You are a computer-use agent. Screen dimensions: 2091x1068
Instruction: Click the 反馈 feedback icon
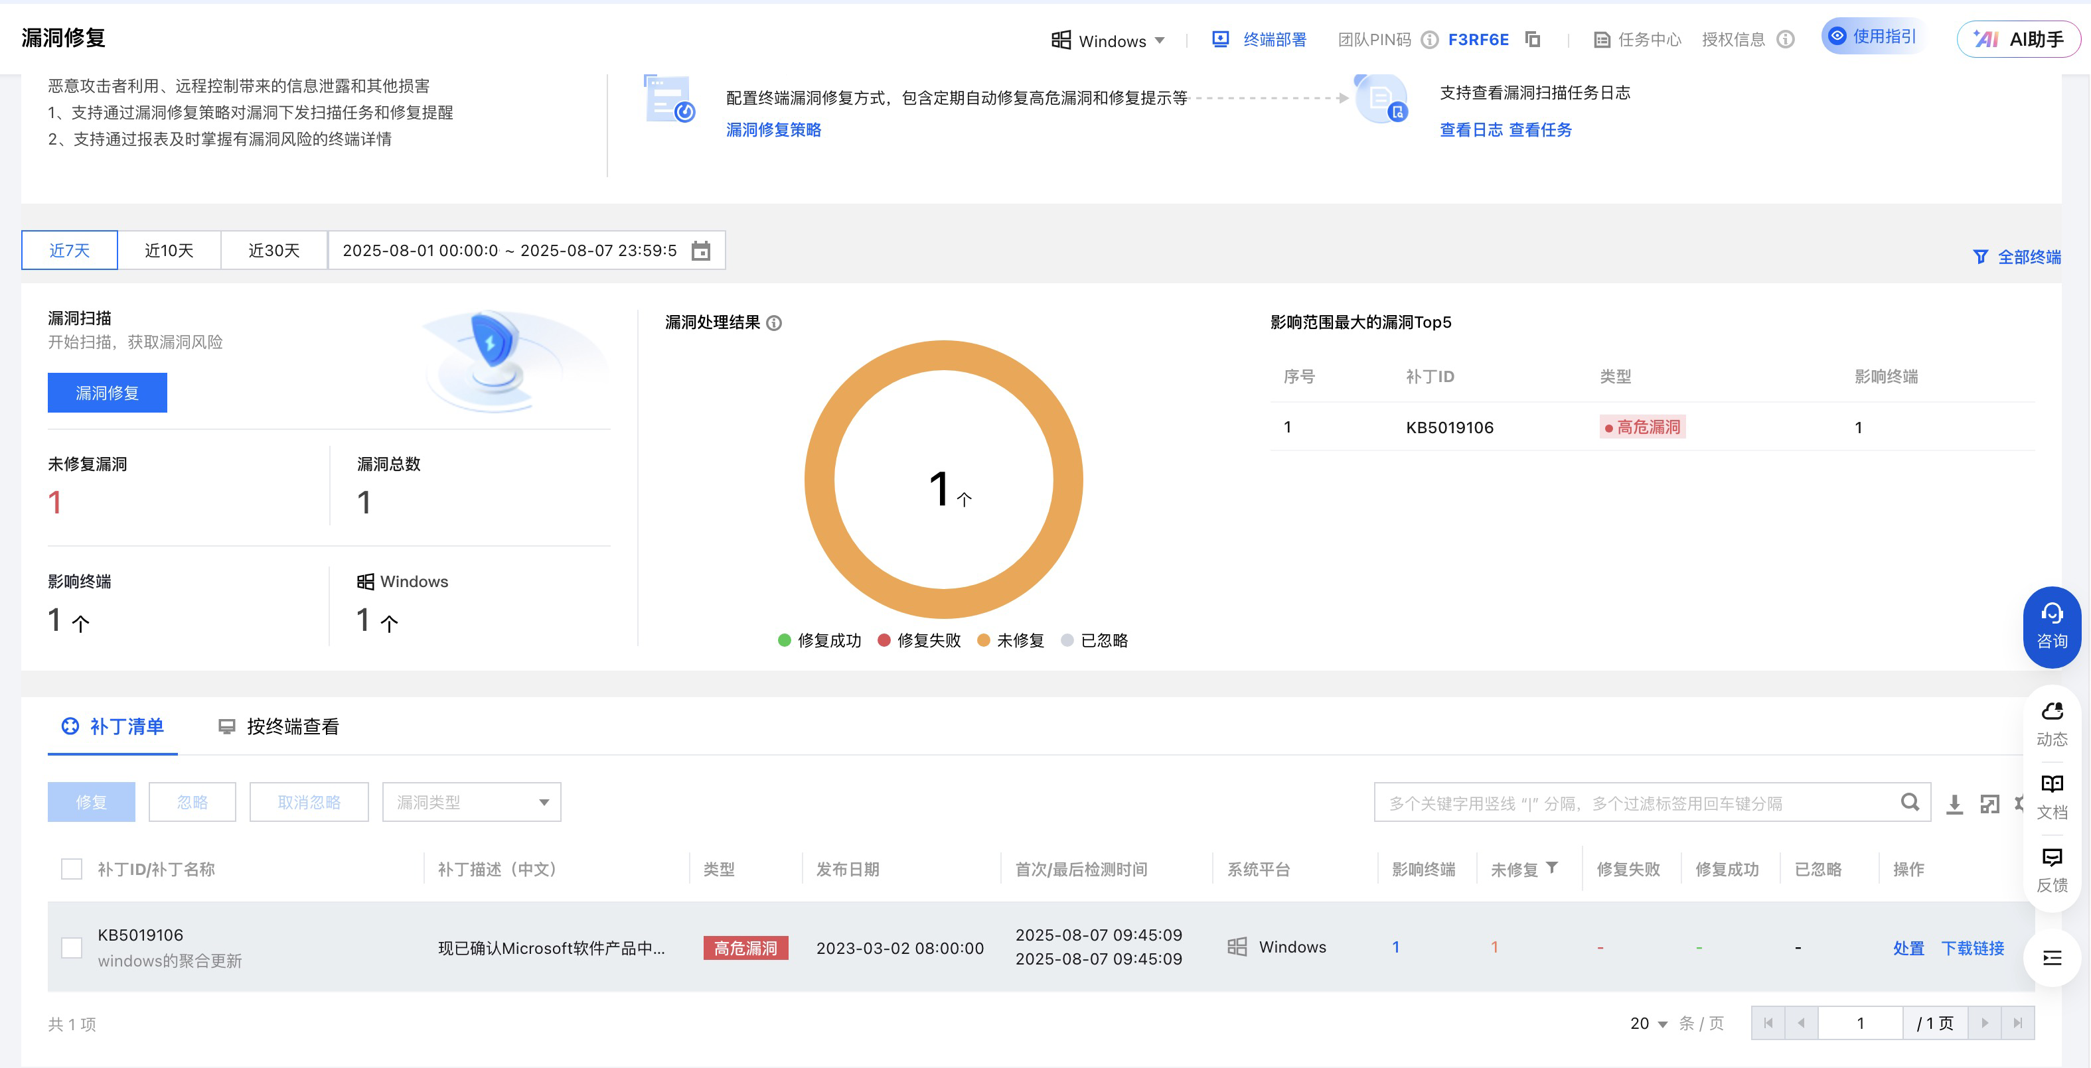pos(2051,857)
